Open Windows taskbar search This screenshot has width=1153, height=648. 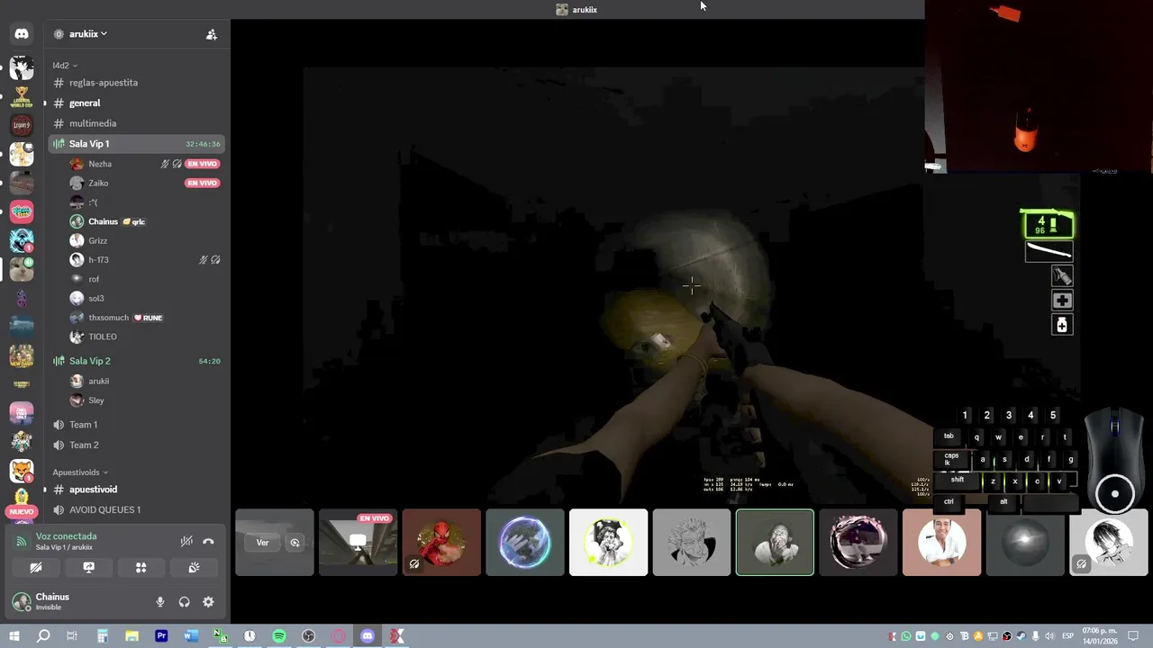(43, 636)
